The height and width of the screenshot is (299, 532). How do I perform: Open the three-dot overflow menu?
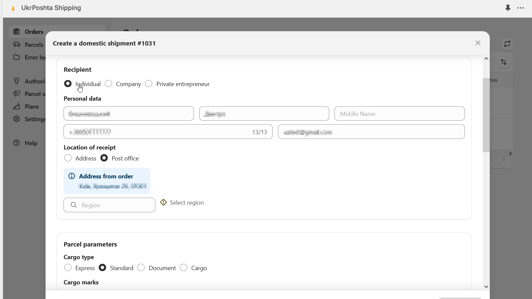click(x=521, y=8)
